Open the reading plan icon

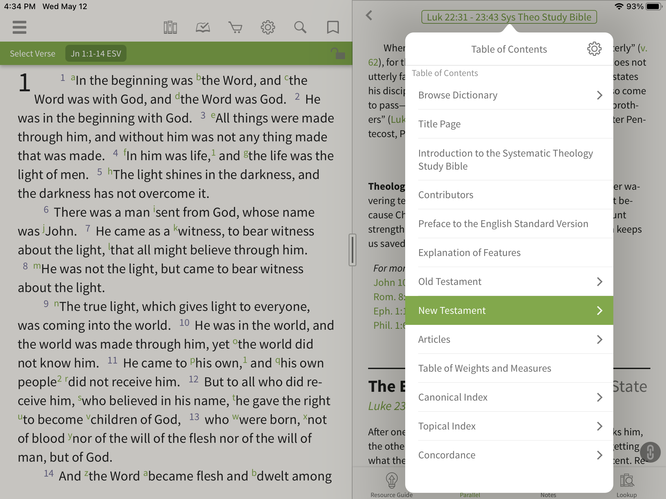pos(203,27)
